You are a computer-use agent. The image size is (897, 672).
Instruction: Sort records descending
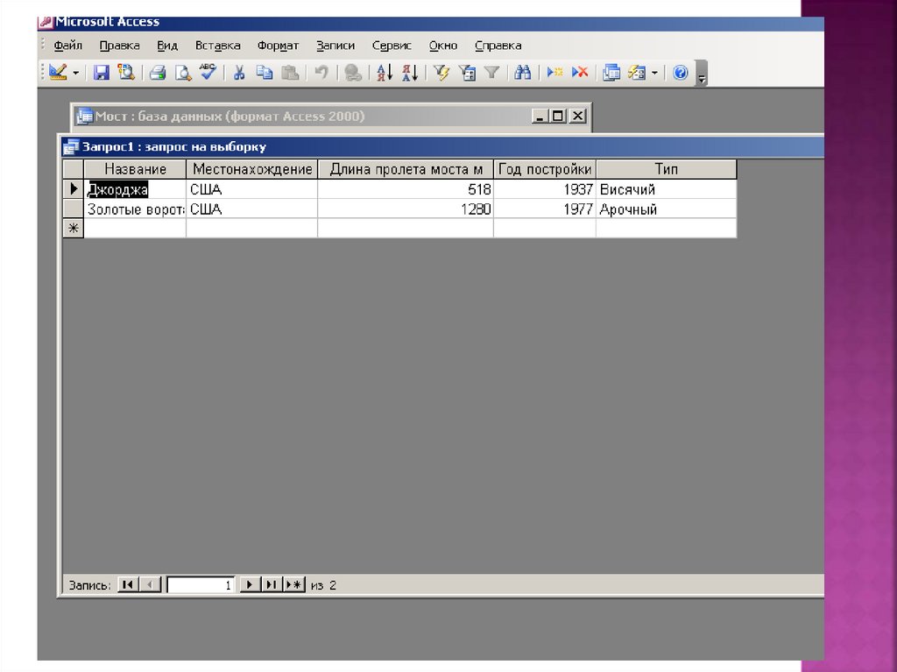tap(409, 73)
